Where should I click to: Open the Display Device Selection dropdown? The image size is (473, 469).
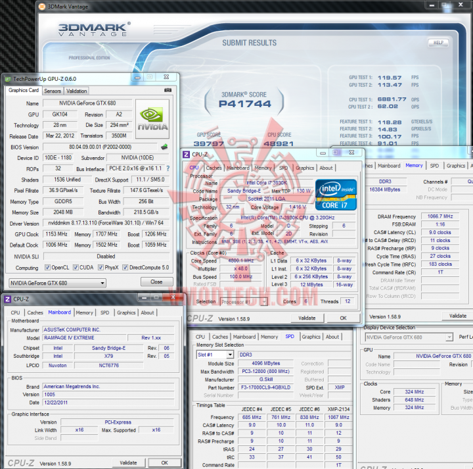coord(409,337)
